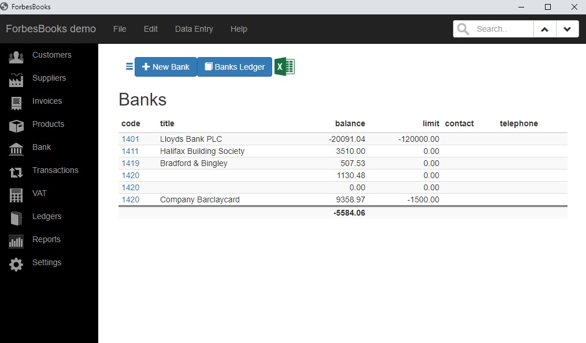Screen dimensions: 586x343
Task: Select Settings label in sidebar
Action: pos(47,262)
